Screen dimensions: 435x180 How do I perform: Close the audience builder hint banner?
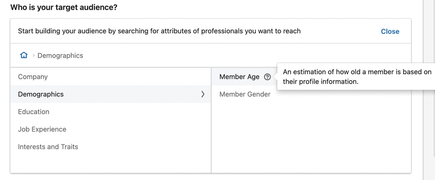click(x=390, y=31)
